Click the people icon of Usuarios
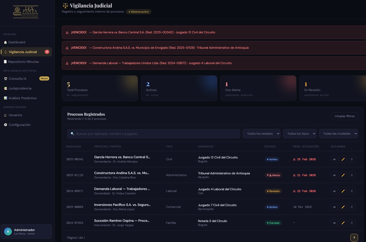This screenshot has width=366, height=242. pos(6,115)
